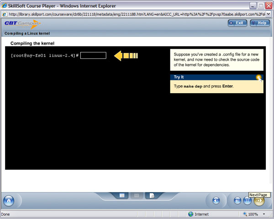The height and width of the screenshot is (219, 274).
Task: Click the audio speaker icon
Action: click(x=216, y=201)
